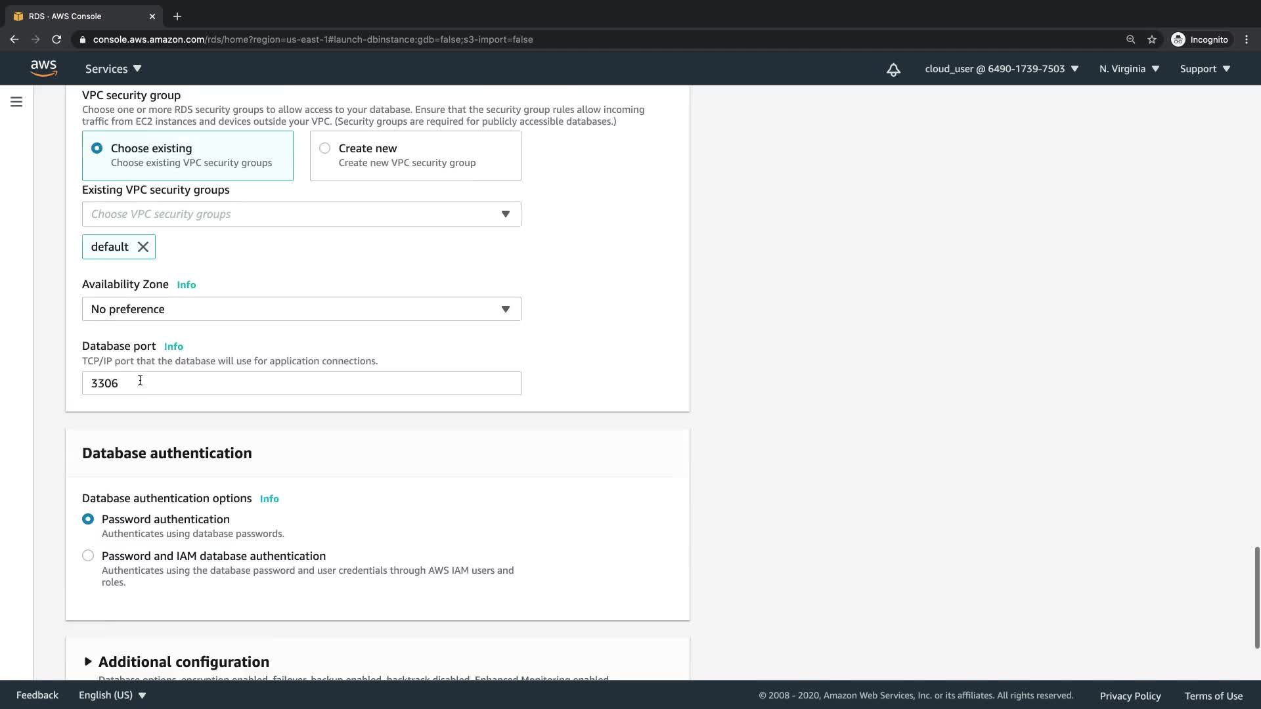Click the AWS logo home icon
This screenshot has height=709, width=1261.
pyautogui.click(x=43, y=68)
